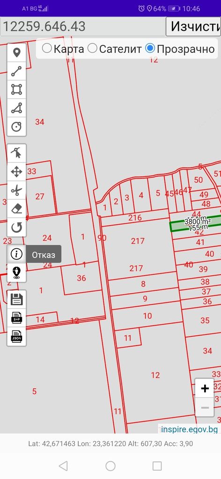Viewport: 221px width, 479px height.
Task: Choose the draw line tool
Action: [x=16, y=71]
